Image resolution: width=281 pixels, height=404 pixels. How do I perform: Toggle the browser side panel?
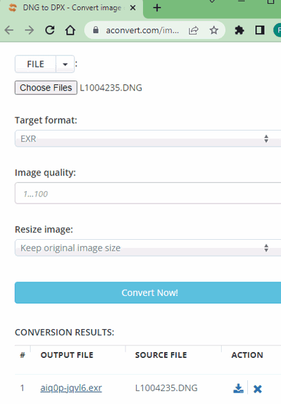tap(260, 31)
